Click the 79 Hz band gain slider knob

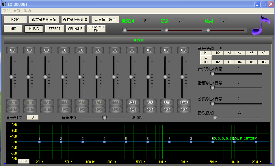coord(45,77)
